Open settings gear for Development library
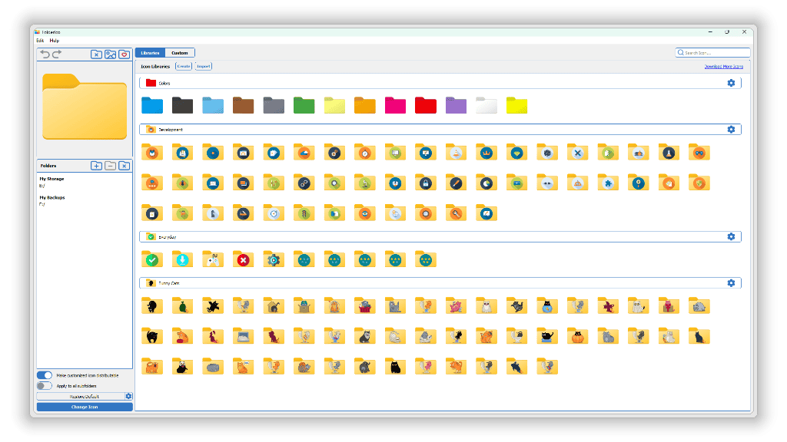This screenshot has height=442, width=787. (x=731, y=129)
